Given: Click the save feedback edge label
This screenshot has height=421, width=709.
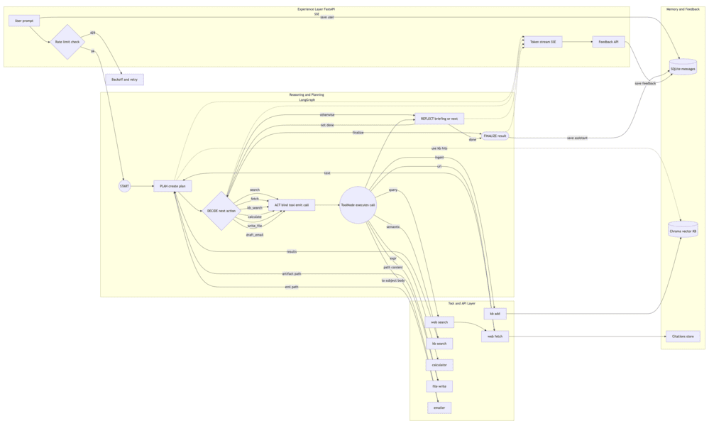Looking at the screenshot, I should tap(644, 83).
